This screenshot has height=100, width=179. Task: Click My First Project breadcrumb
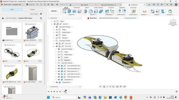coord(11,18)
